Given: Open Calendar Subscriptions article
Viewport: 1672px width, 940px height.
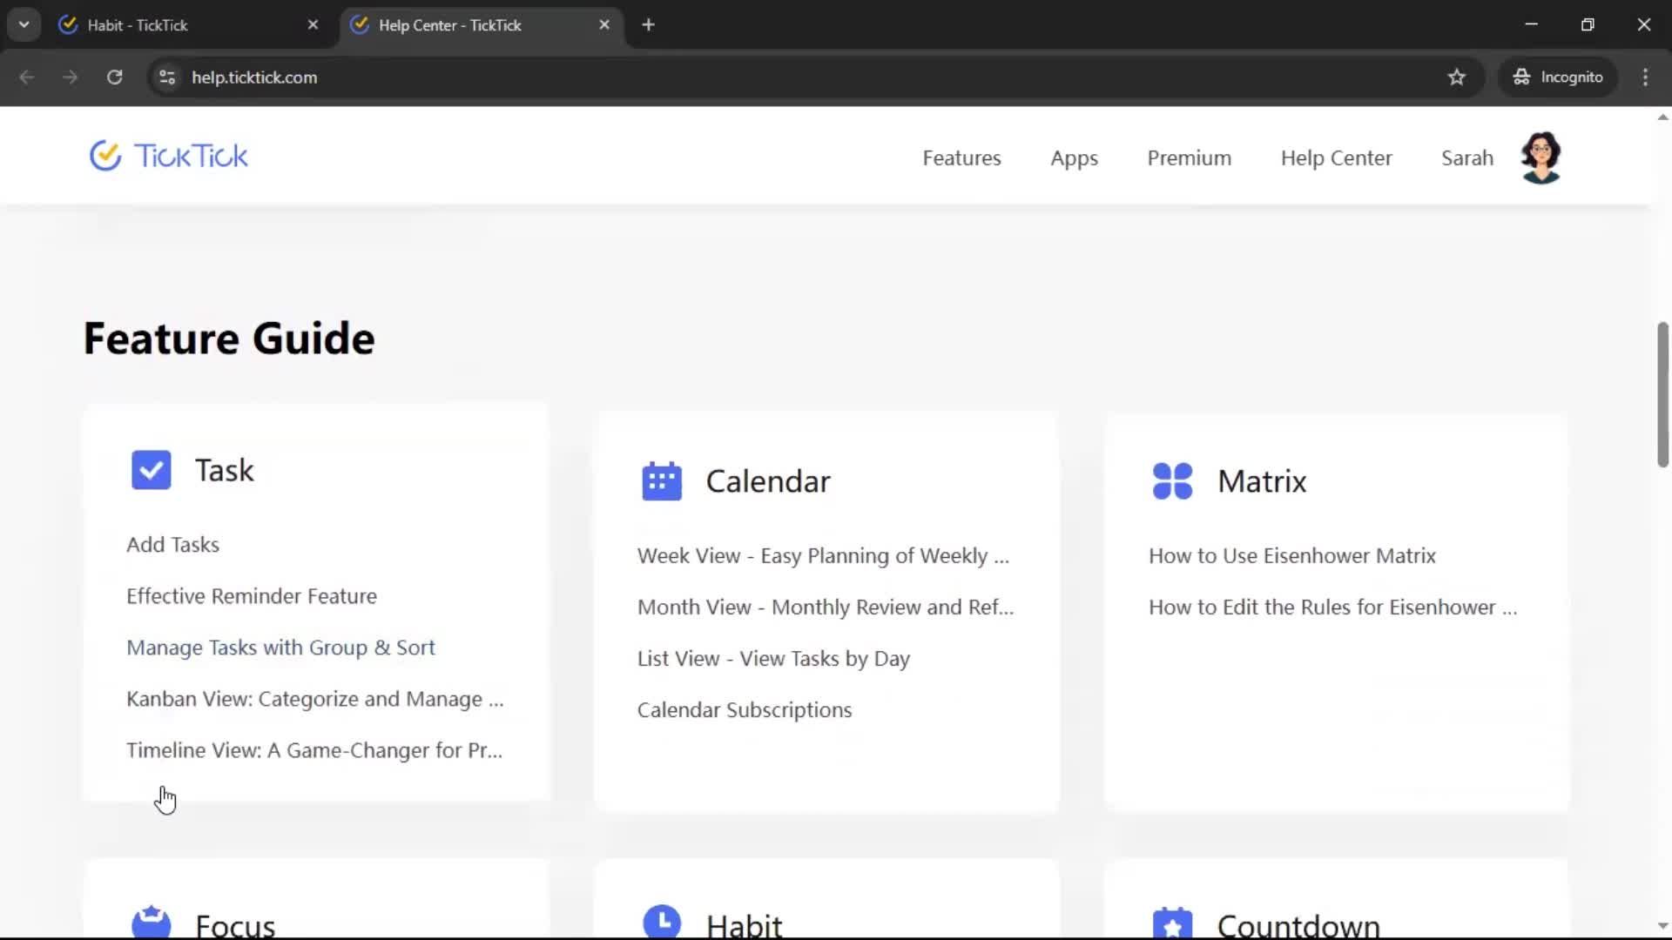Looking at the screenshot, I should (745, 710).
